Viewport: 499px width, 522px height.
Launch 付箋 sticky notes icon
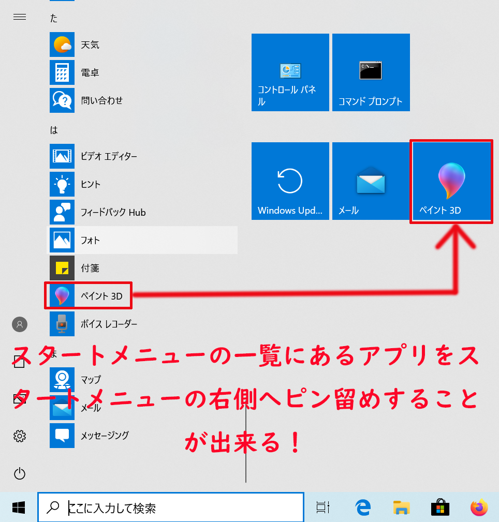tap(62, 269)
